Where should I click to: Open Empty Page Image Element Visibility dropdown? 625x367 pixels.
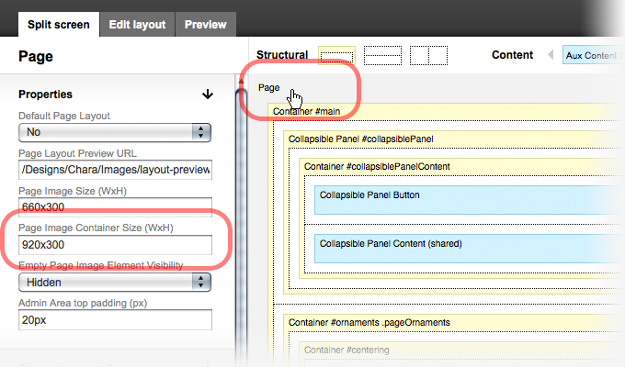[x=115, y=283]
